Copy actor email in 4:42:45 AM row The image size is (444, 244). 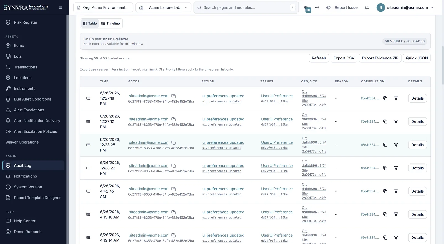coord(174,189)
